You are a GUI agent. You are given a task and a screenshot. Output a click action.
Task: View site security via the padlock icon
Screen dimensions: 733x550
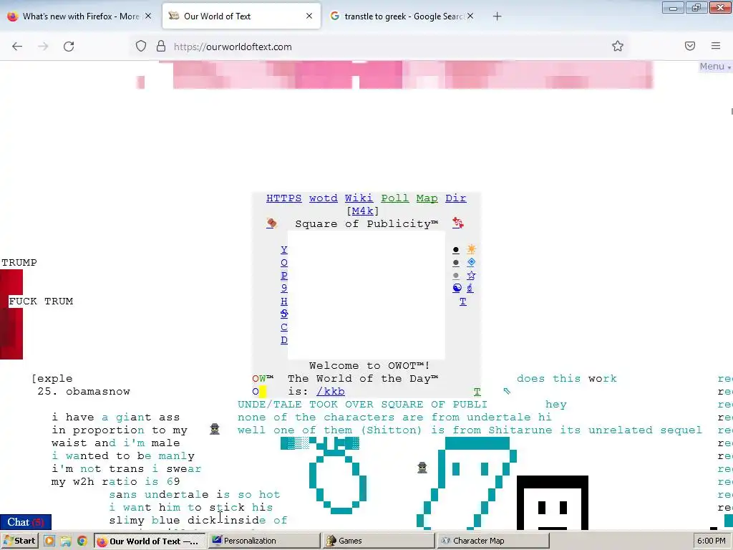pos(161,46)
